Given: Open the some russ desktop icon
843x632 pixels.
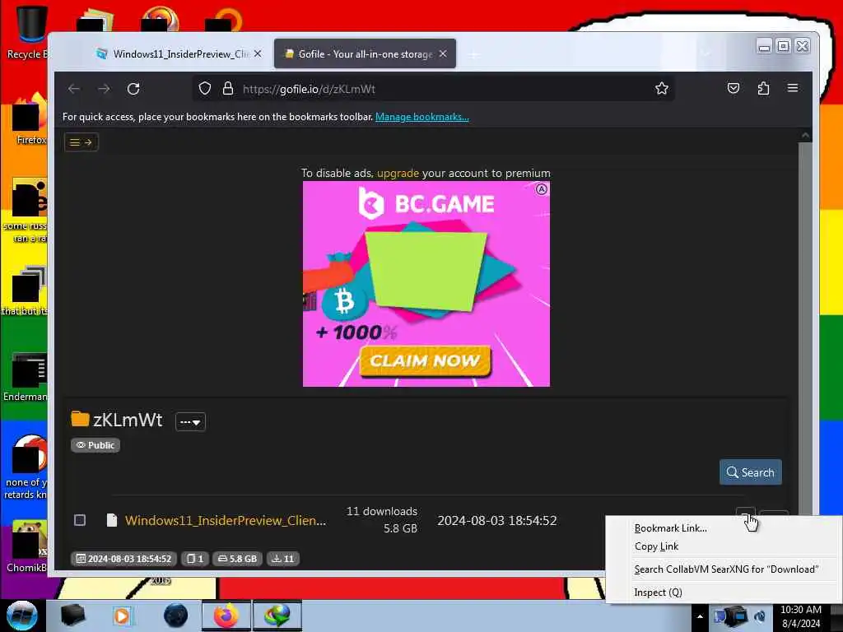Looking at the screenshot, I should pos(26,211).
